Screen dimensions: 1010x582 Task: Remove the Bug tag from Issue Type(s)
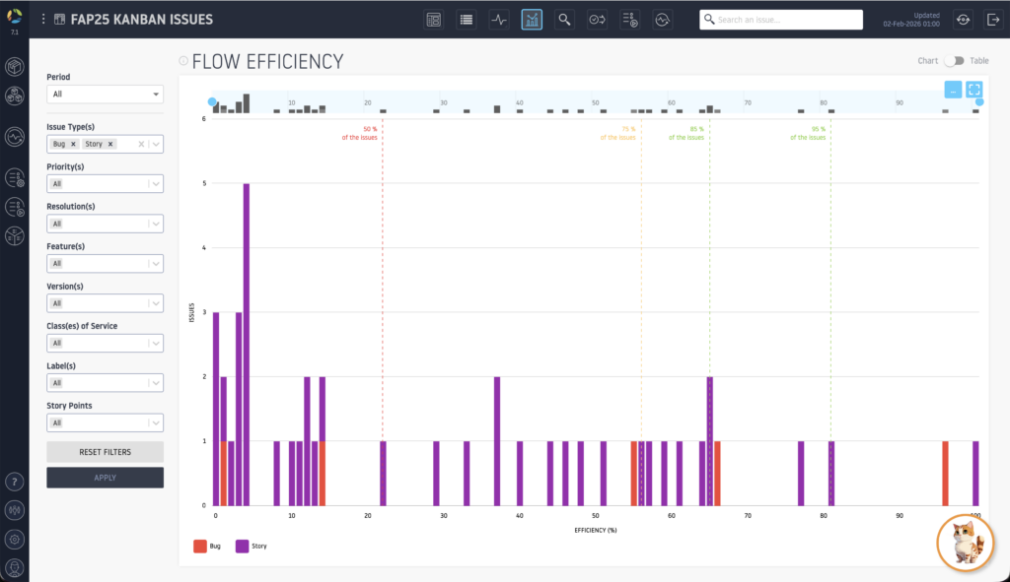(x=73, y=144)
